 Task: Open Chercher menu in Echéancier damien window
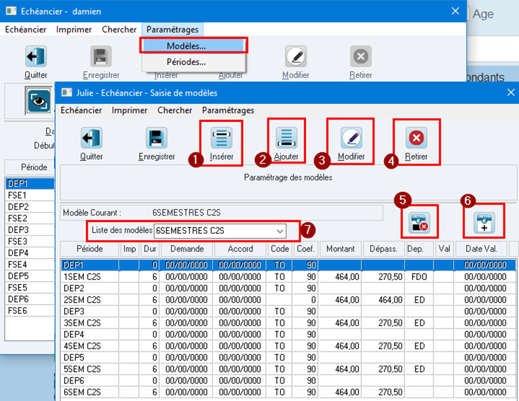(119, 29)
